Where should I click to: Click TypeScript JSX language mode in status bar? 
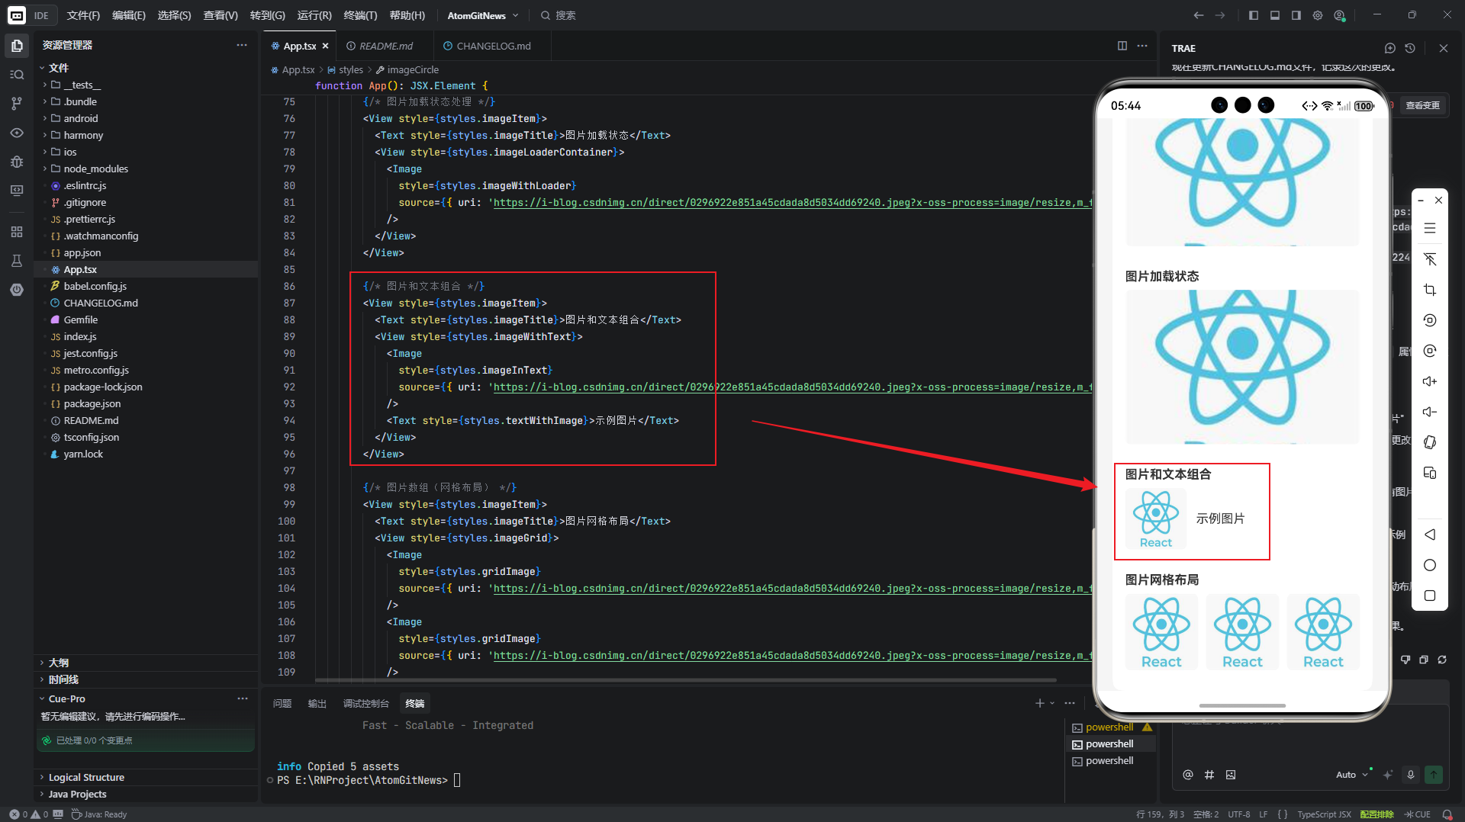tap(1324, 814)
